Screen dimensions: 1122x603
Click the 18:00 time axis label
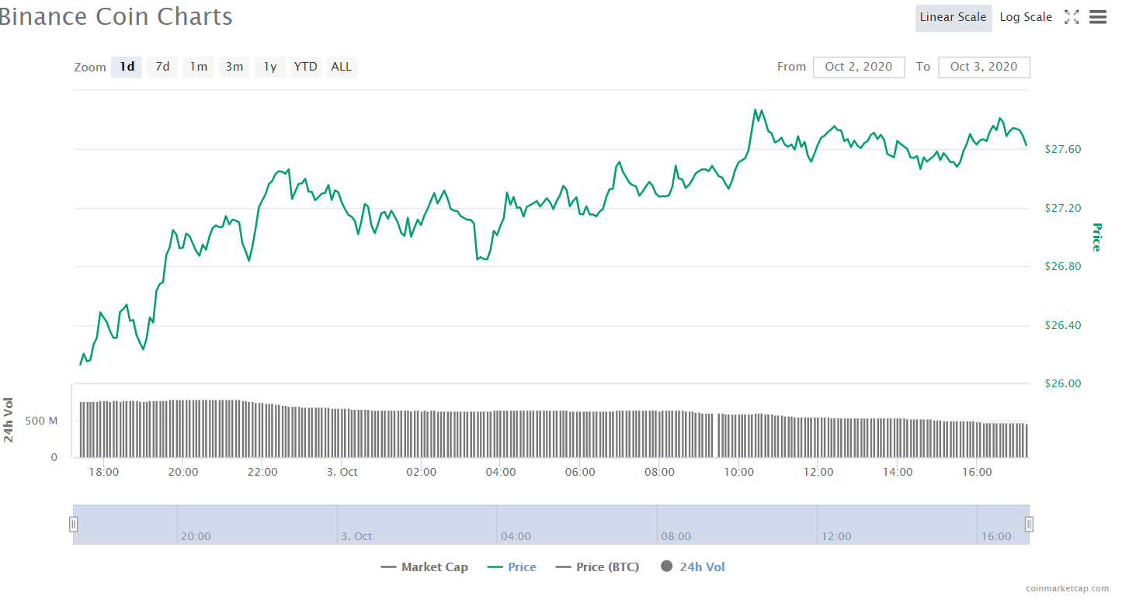click(x=103, y=472)
